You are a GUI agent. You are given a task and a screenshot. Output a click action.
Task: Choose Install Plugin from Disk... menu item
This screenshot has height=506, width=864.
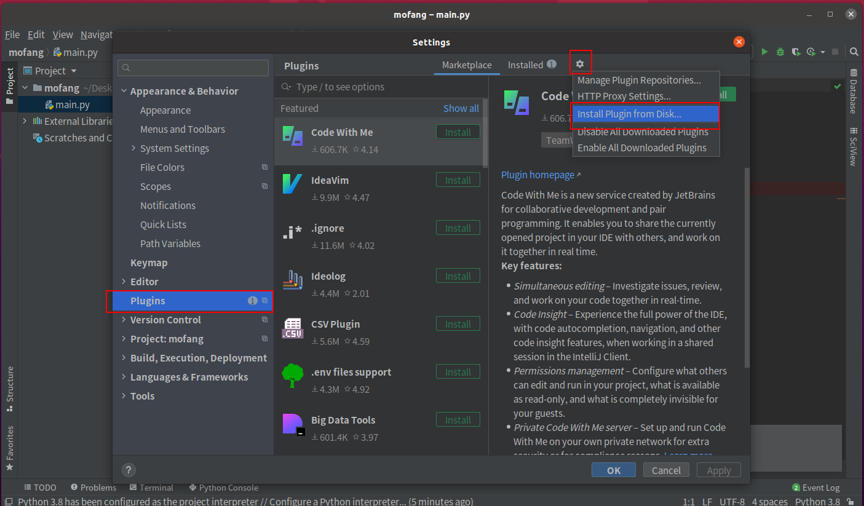(646, 114)
